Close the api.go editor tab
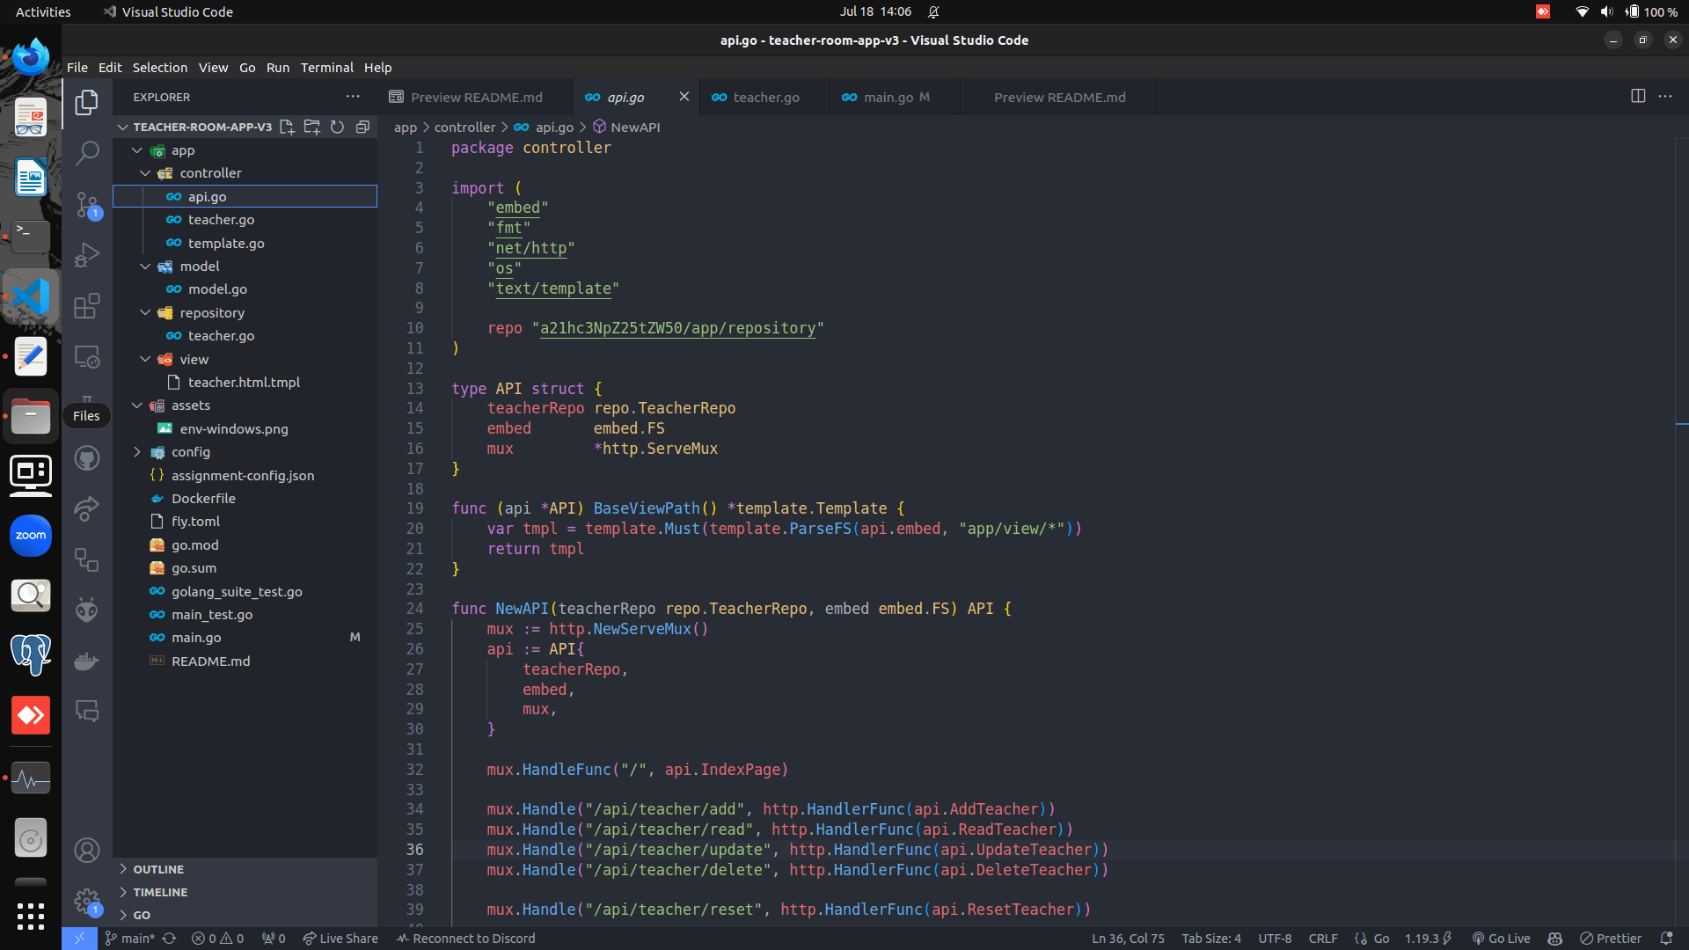This screenshot has height=950, width=1689. point(684,97)
